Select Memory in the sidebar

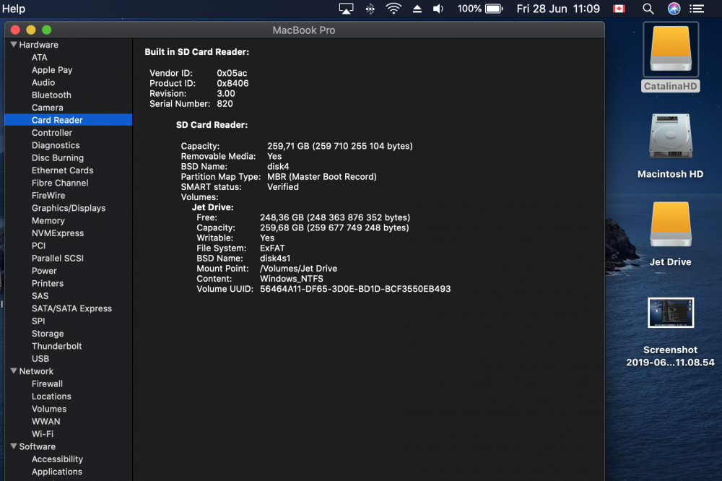point(48,221)
